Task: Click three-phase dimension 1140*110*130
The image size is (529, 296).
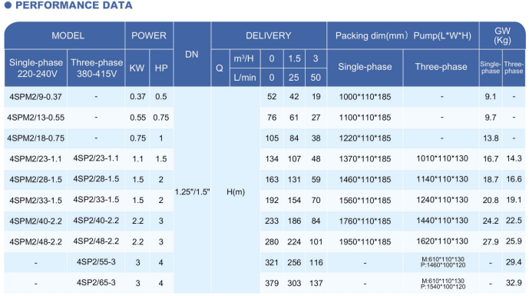Action: pyautogui.click(x=442, y=179)
